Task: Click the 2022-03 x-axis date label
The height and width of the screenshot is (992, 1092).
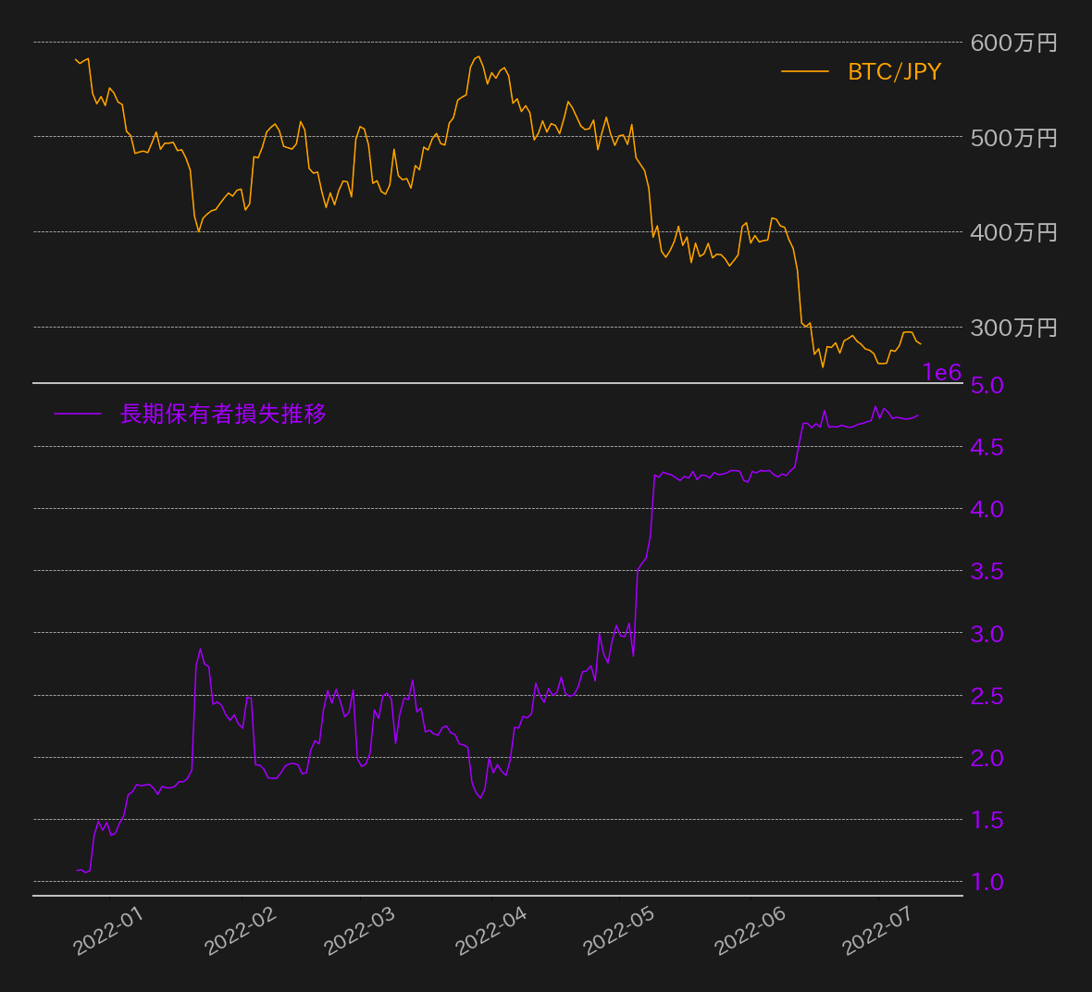Action: tap(359, 931)
